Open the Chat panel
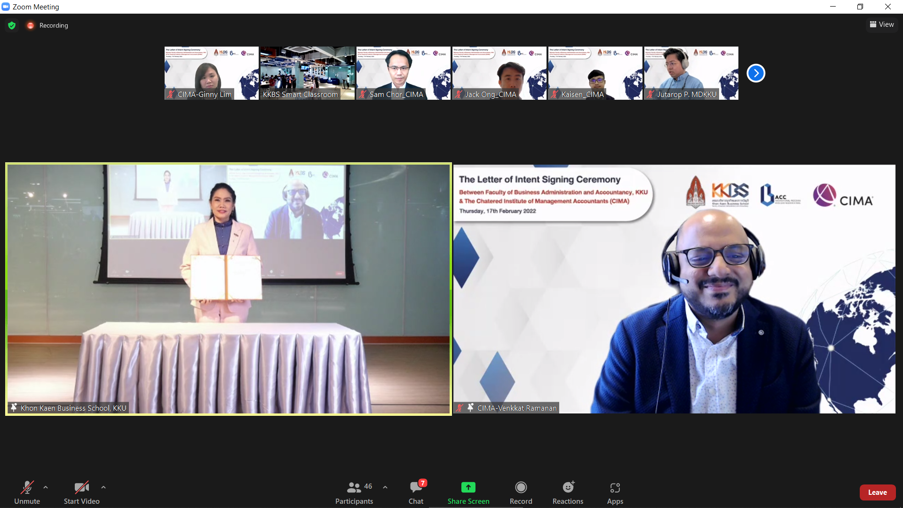 416,492
